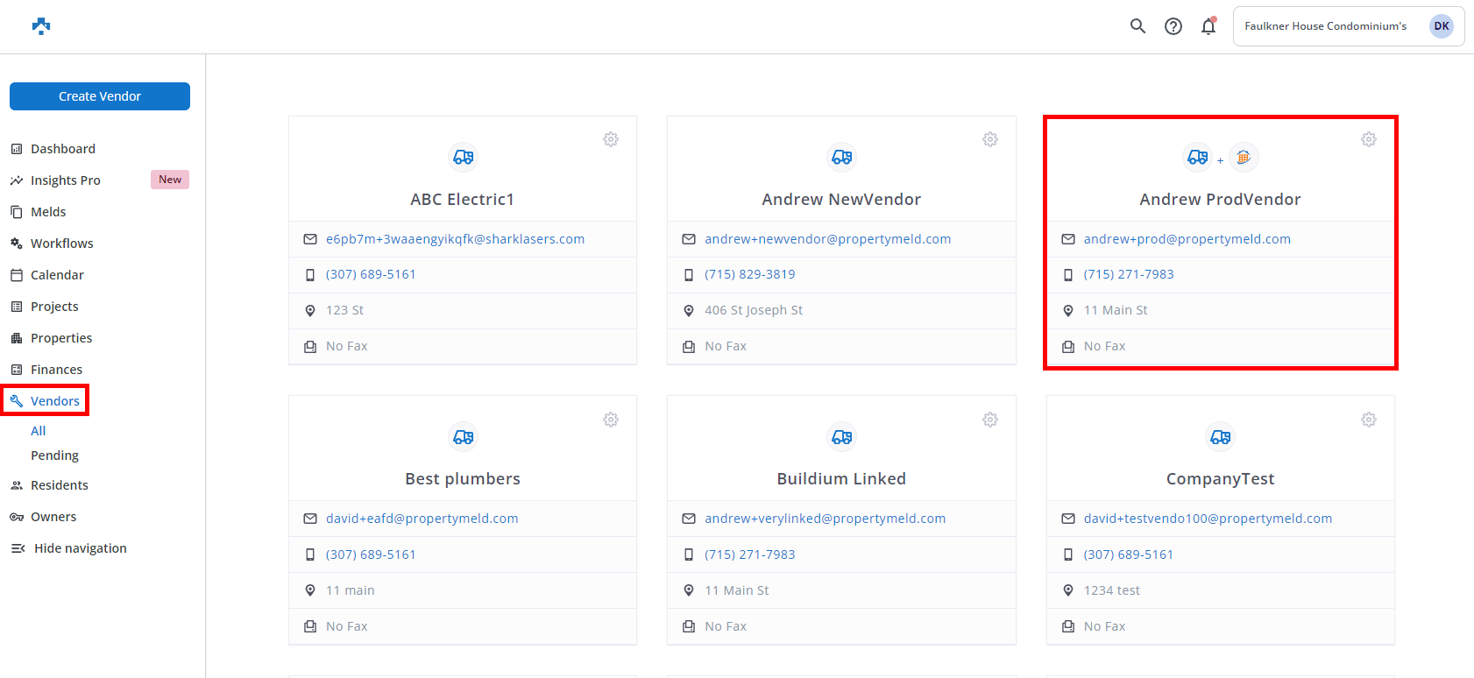1474x678 pixels.
Task: Click the Create Vendor button
Action: 100,96
